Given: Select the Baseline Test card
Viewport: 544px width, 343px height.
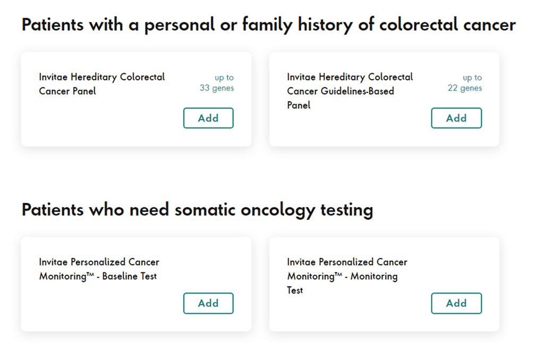Looking at the screenshot, I should tap(136, 284).
